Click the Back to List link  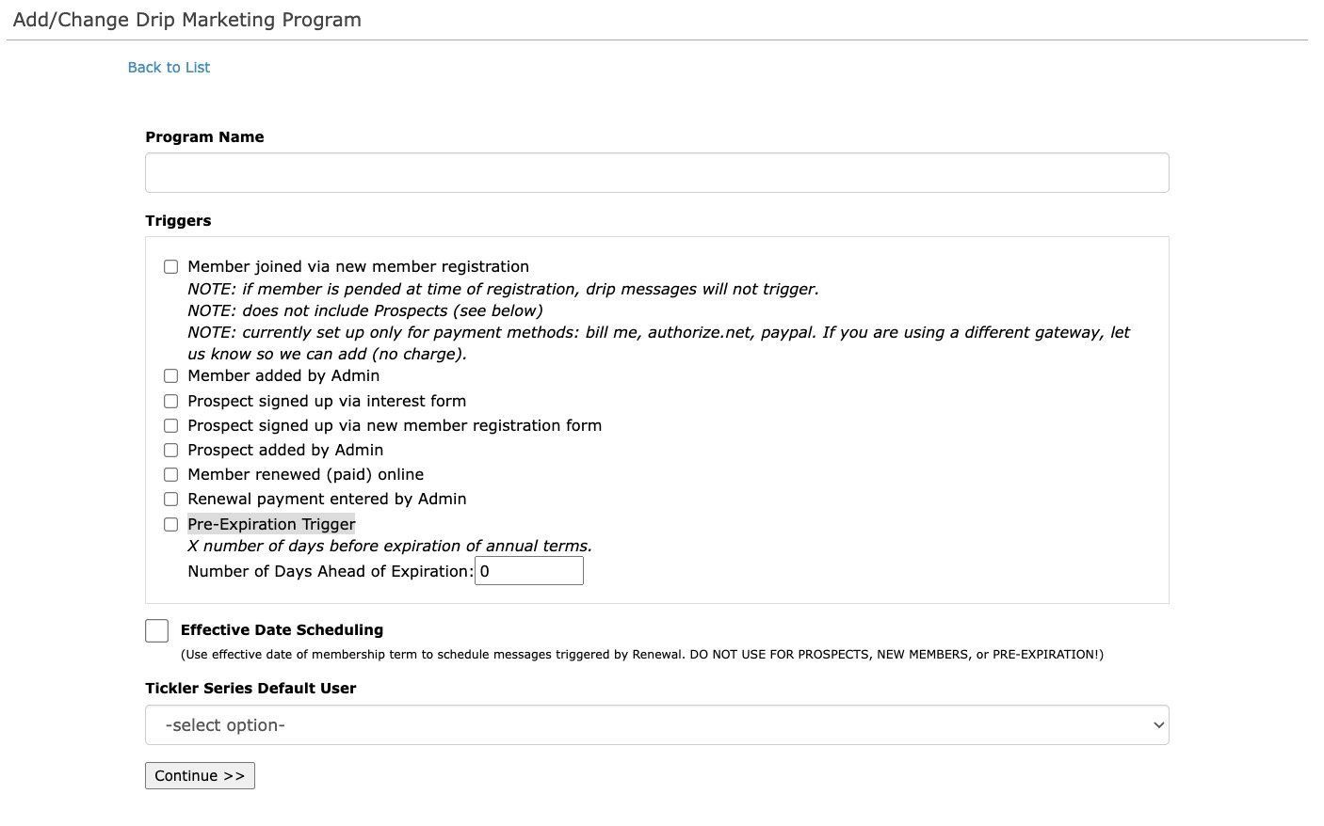pos(169,67)
